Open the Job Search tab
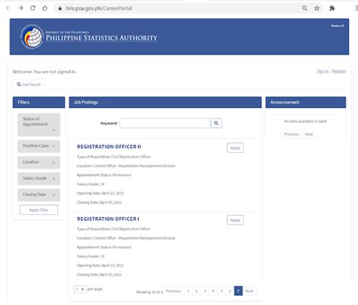Screen dimensions: 358x305 pos(29,85)
